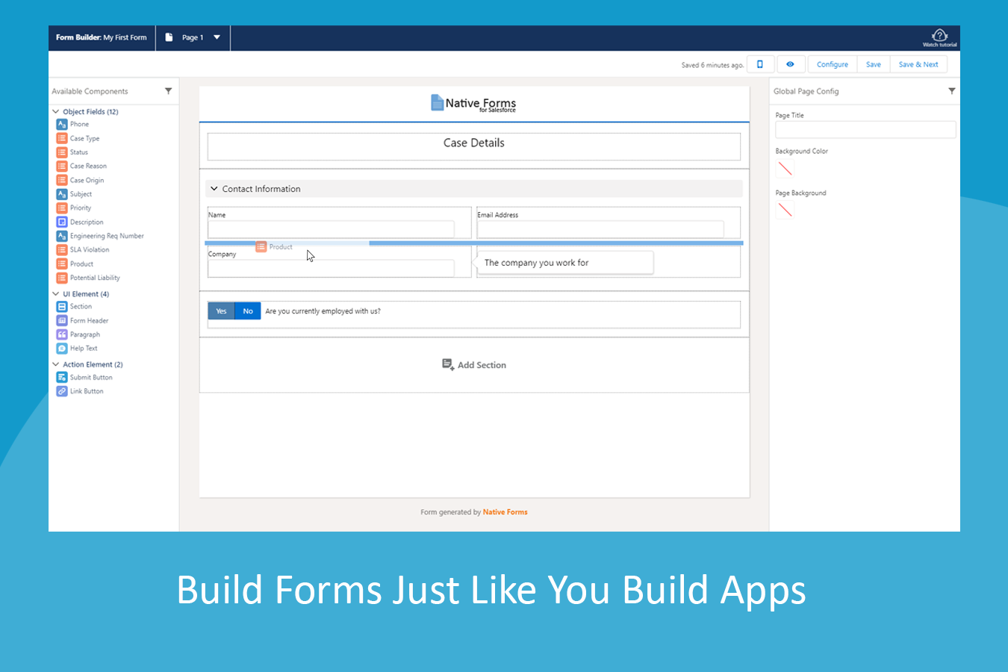The height and width of the screenshot is (672, 1008).
Task: Select 'Help Text' label
Action: point(84,349)
